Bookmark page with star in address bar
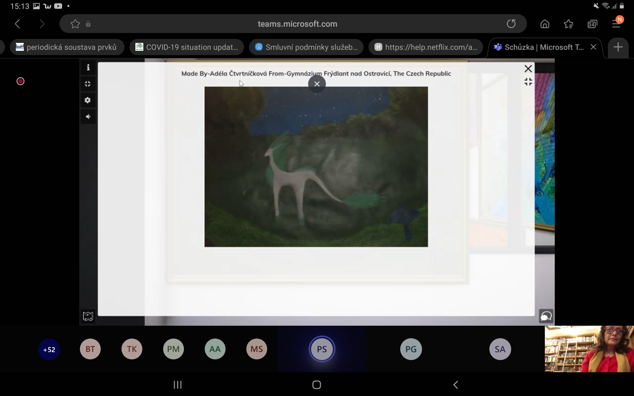The height and width of the screenshot is (396, 634). [75, 24]
